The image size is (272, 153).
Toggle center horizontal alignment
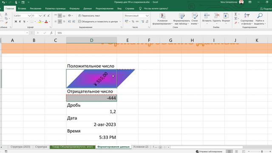(59, 22)
